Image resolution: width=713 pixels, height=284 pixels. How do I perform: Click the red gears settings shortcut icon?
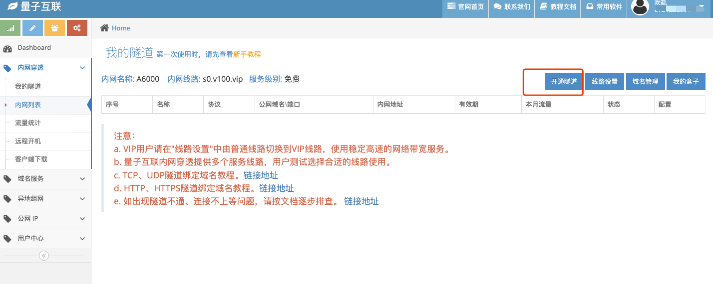77,28
